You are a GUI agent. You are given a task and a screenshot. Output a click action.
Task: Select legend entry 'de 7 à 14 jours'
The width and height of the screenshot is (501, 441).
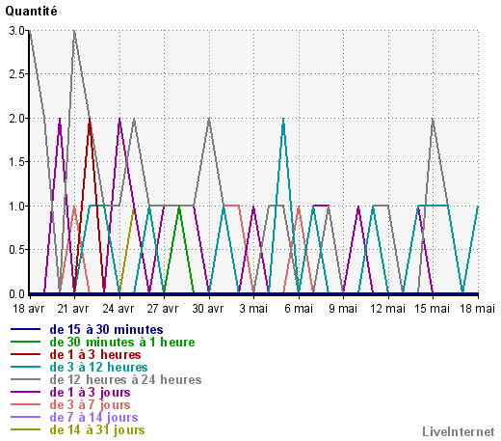(93, 418)
